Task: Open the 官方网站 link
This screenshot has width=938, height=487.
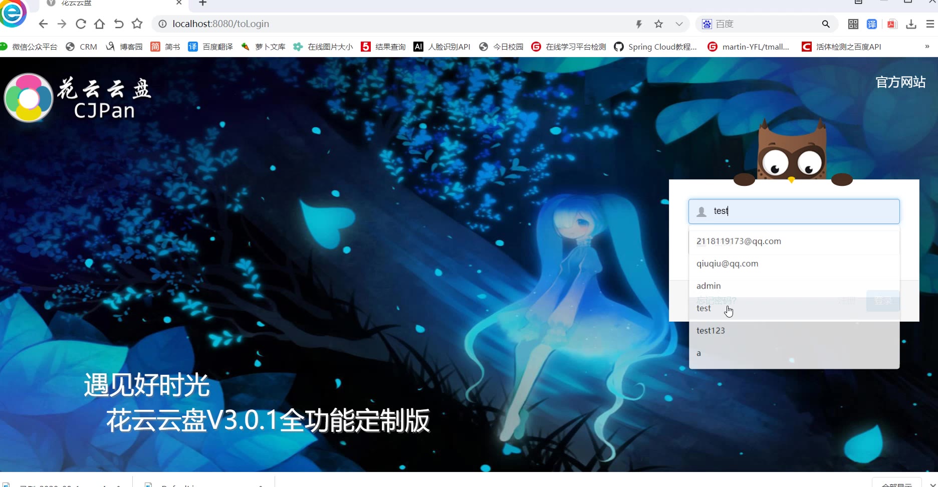Action: tap(900, 82)
